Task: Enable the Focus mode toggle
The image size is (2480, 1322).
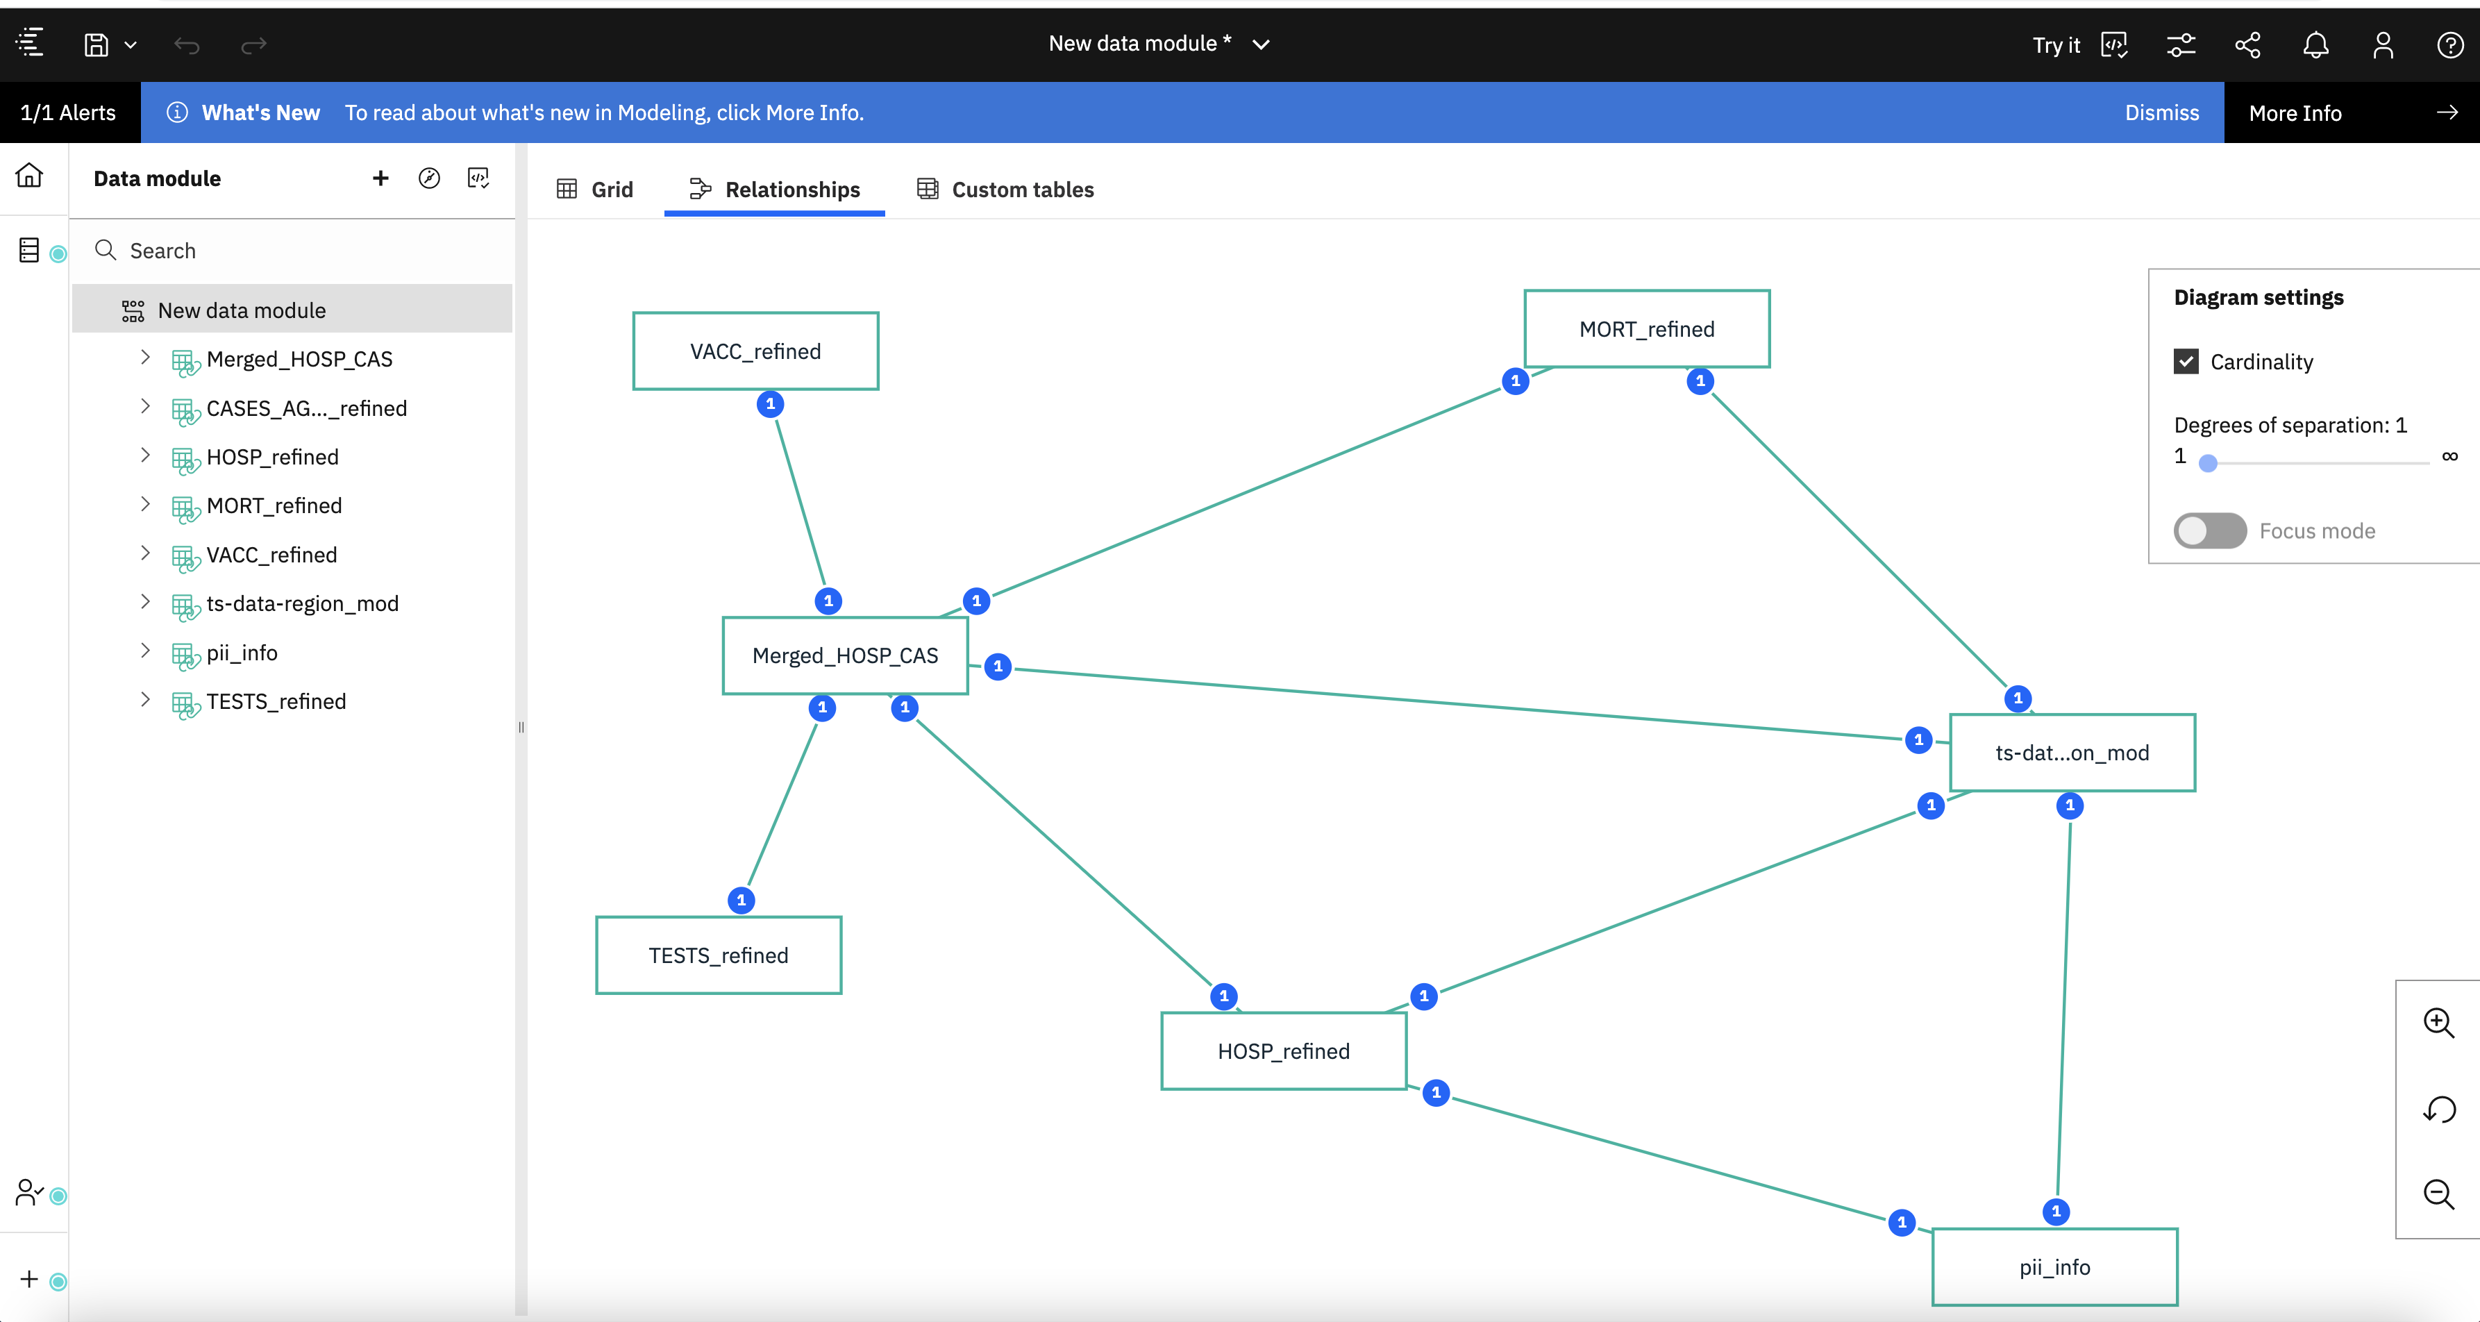Action: (2211, 530)
